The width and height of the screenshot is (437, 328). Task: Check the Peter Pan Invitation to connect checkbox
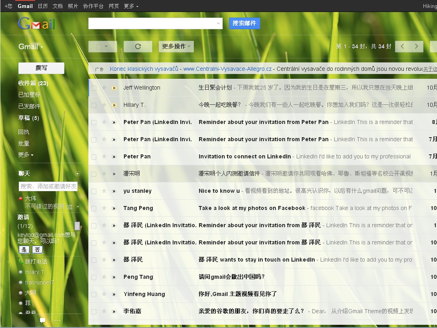(94, 157)
